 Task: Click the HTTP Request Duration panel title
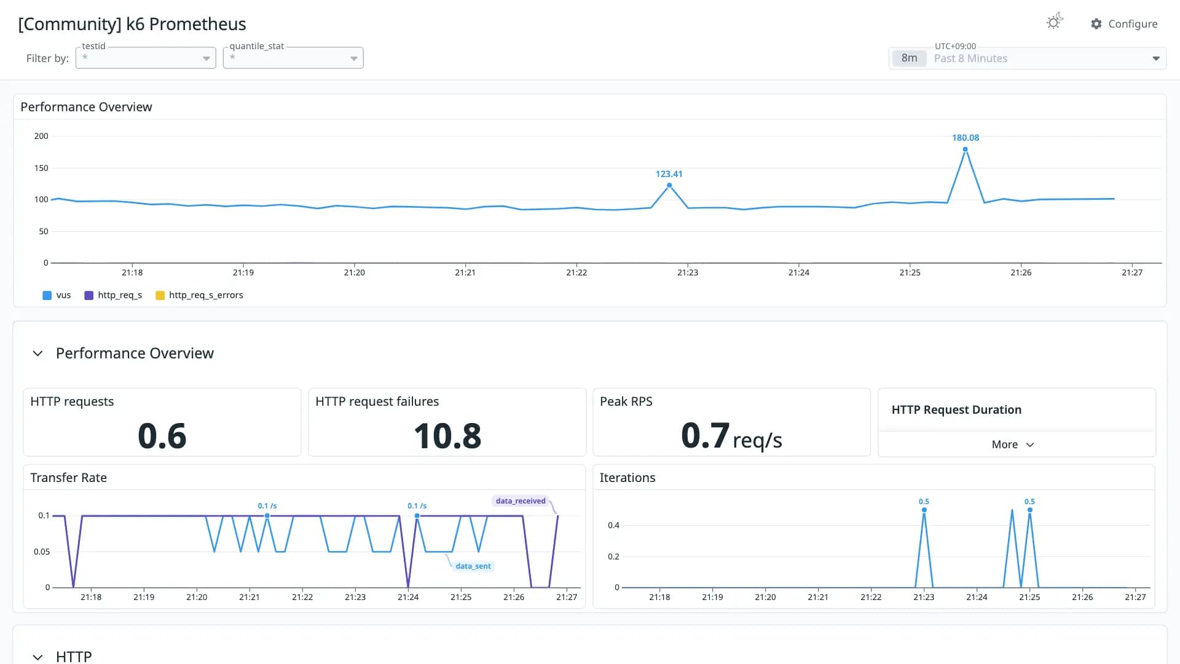point(956,410)
